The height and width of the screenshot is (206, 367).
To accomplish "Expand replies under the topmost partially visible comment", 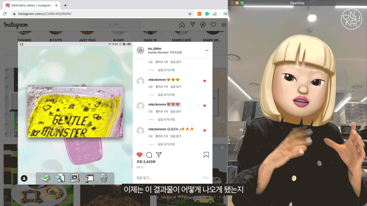I will [166, 70].
